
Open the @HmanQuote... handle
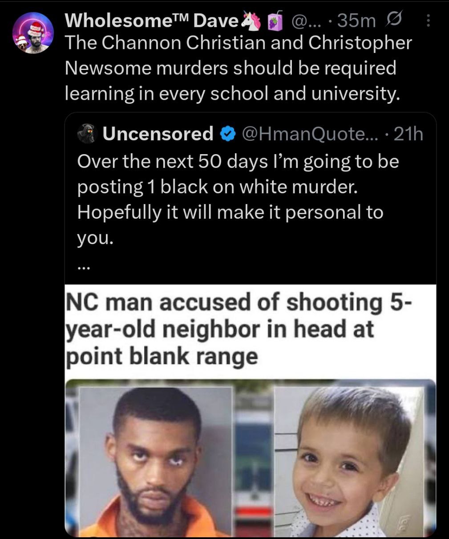pyautogui.click(x=309, y=134)
